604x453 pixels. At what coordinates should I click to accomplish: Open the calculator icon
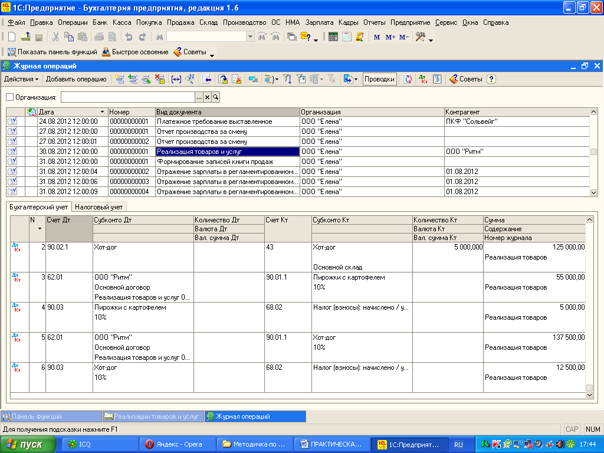333,37
